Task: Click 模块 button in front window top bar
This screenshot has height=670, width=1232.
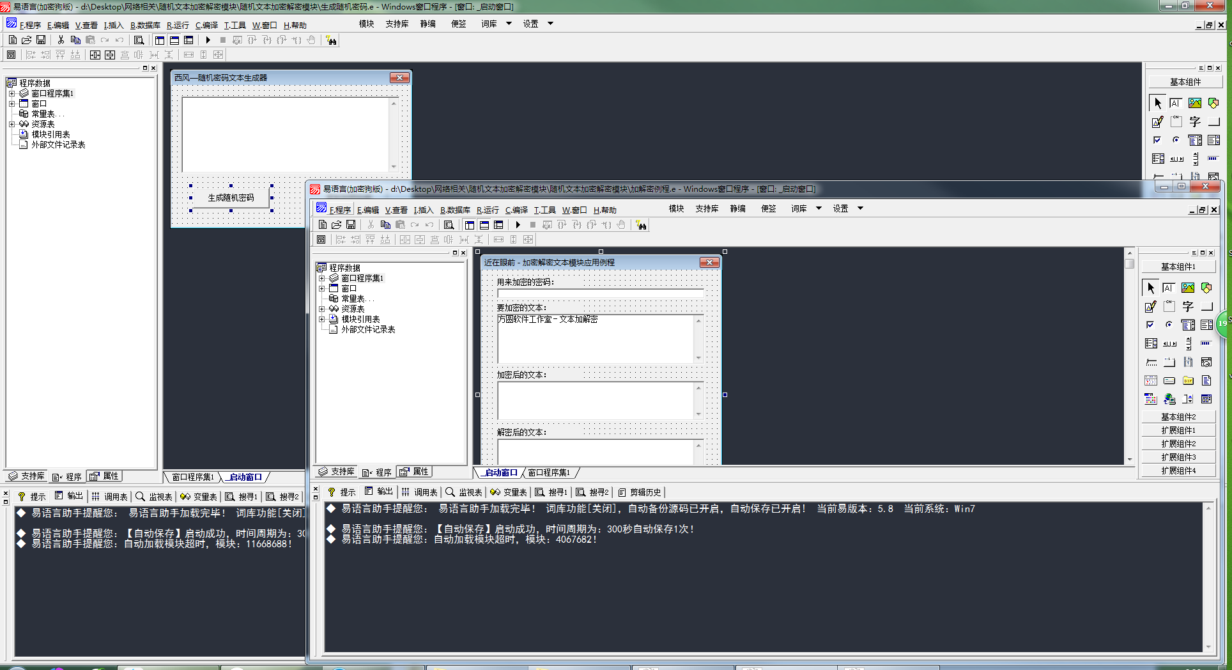Action: pos(676,208)
